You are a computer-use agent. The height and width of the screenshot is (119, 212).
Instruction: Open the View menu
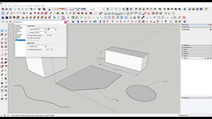(x=9, y=6)
